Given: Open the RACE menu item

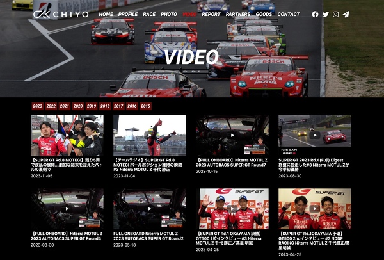Looking at the screenshot, I should point(149,14).
